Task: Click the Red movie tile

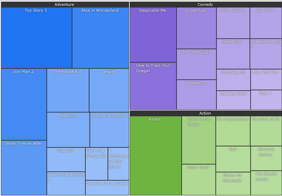Action: coord(233,159)
